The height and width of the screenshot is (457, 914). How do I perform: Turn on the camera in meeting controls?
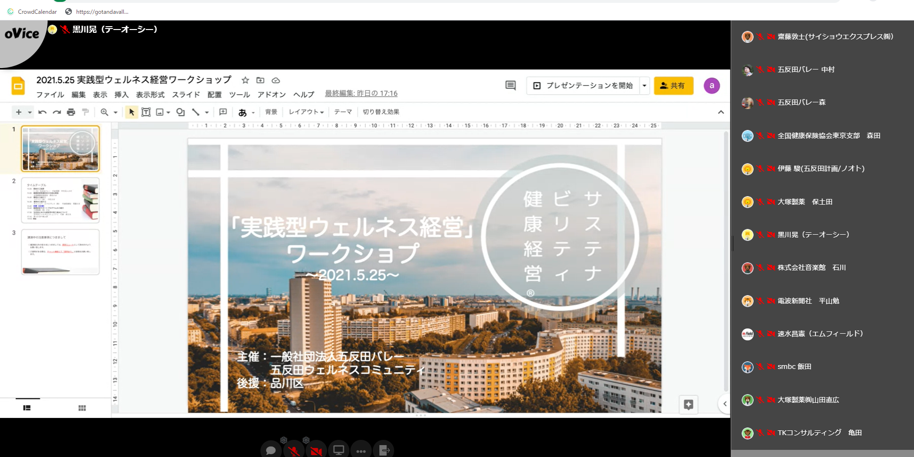316,450
